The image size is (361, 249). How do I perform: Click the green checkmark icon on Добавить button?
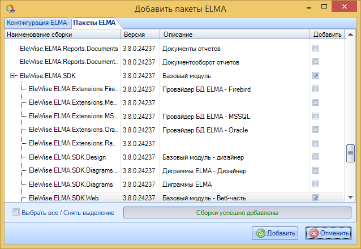point(260,233)
